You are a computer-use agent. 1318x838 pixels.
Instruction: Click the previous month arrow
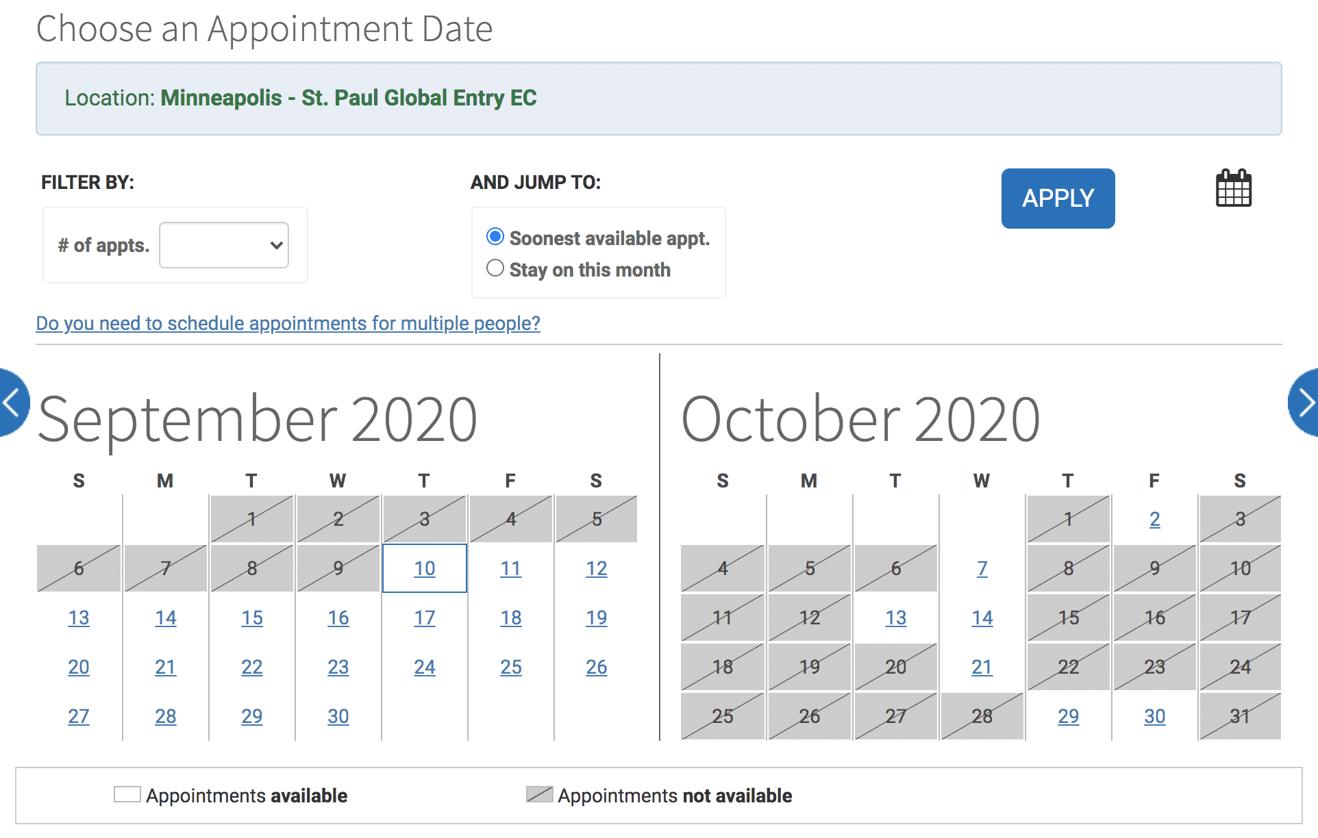click(10, 403)
